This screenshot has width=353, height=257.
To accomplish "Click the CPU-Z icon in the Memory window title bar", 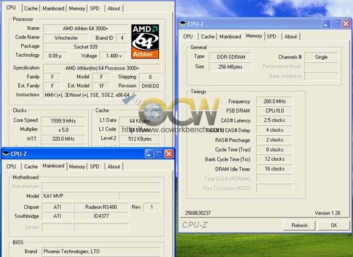I will pyautogui.click(x=183, y=23).
